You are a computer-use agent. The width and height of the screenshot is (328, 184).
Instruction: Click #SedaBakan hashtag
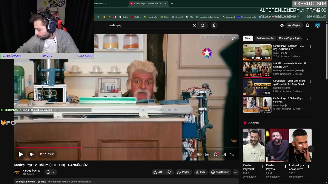coord(84,182)
